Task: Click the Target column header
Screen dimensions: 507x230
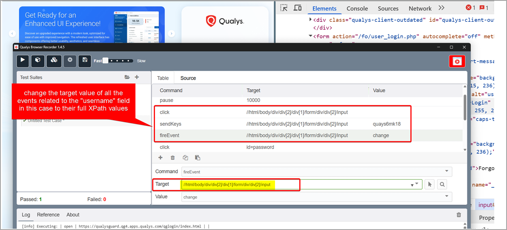Action: (x=253, y=91)
